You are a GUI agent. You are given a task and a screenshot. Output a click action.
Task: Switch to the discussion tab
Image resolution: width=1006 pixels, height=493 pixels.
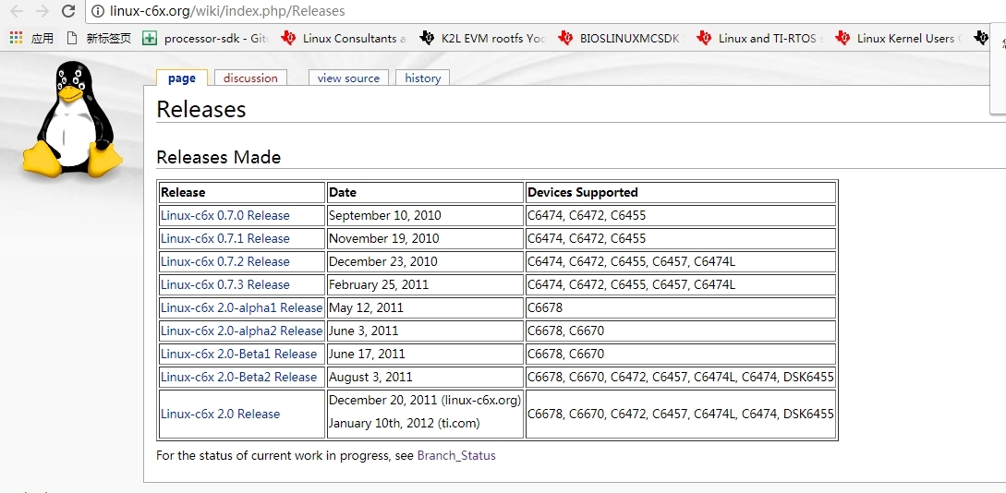(x=250, y=78)
